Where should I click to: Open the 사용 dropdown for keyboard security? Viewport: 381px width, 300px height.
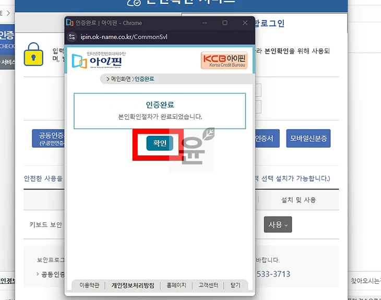coord(277,224)
